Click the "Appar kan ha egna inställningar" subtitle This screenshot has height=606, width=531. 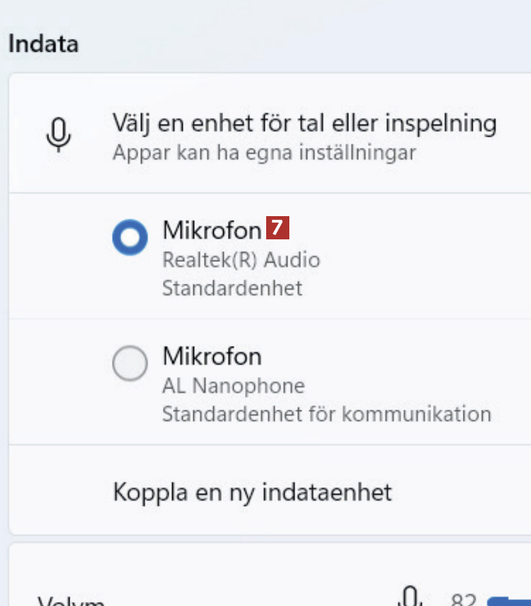pyautogui.click(x=264, y=153)
